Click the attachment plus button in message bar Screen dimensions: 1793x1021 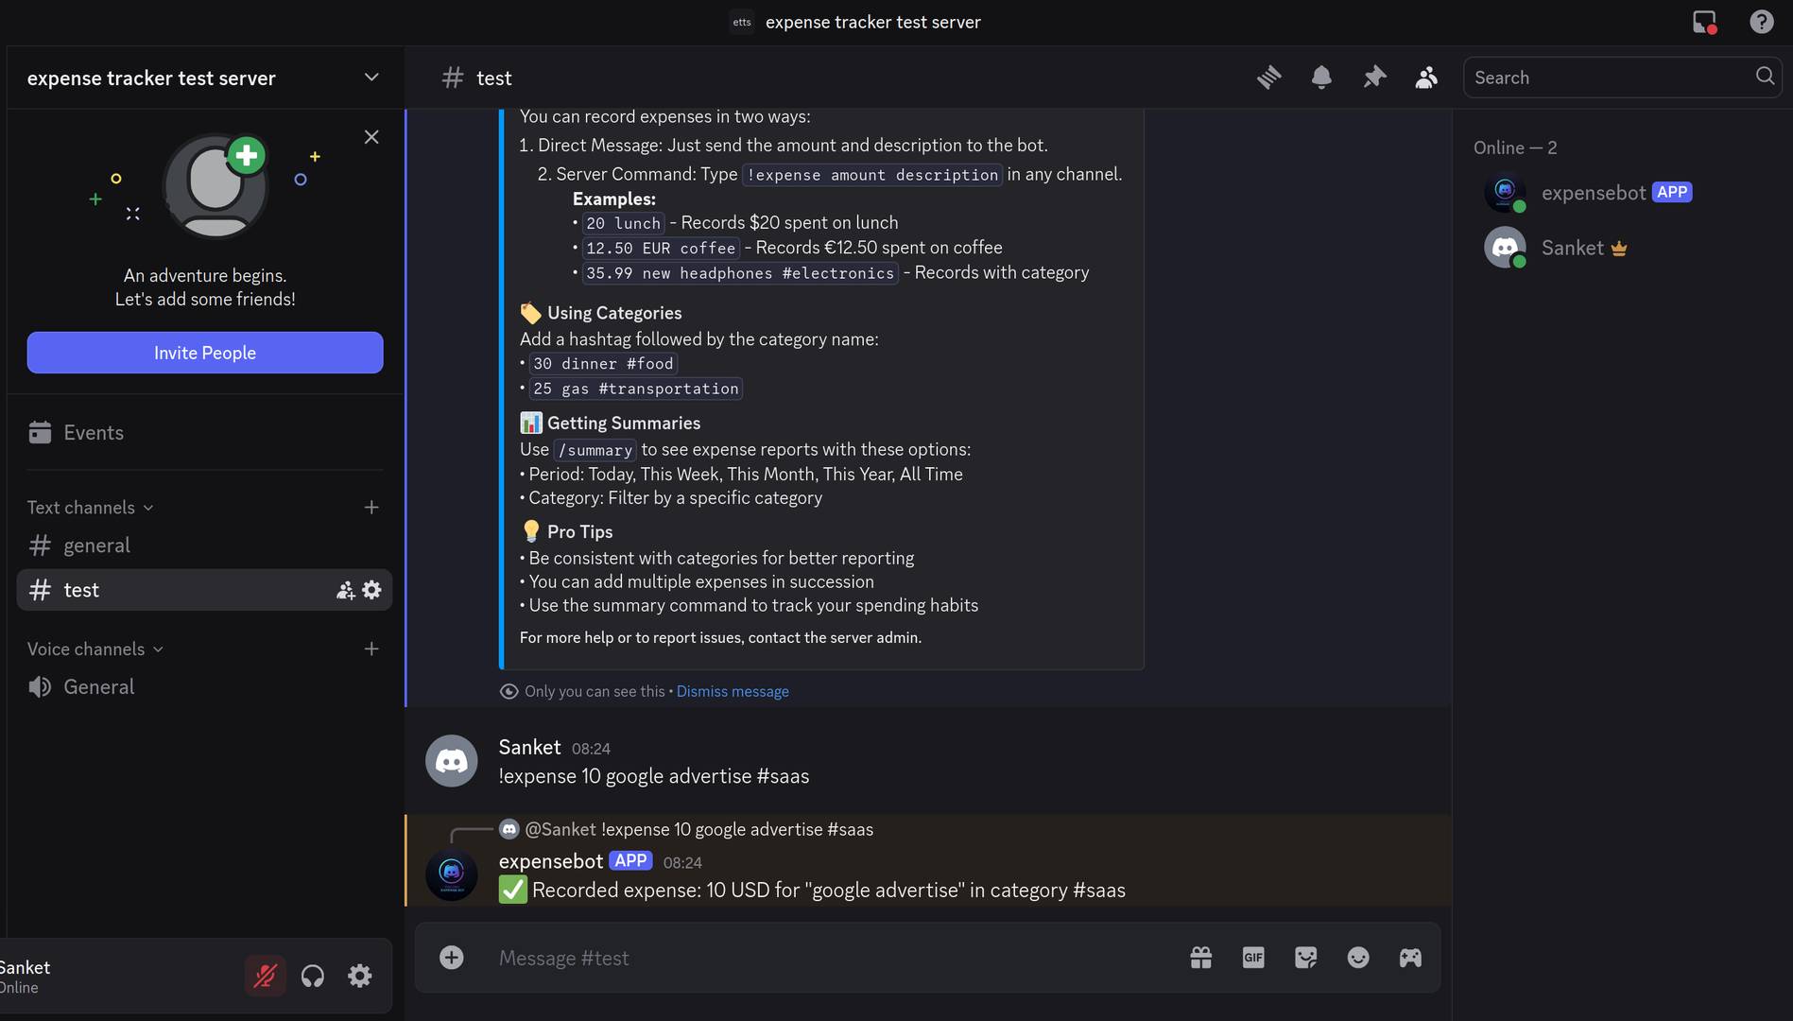pyautogui.click(x=452, y=958)
